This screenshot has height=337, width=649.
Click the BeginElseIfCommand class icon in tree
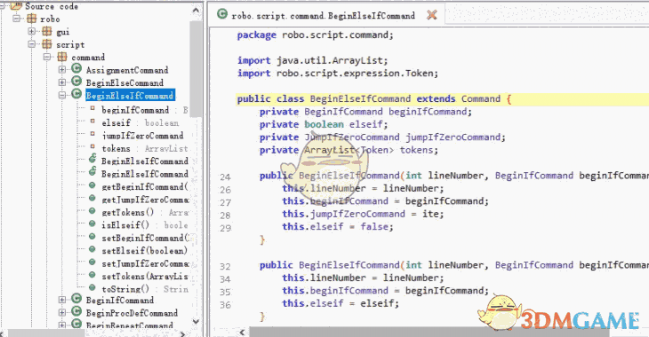(x=76, y=94)
